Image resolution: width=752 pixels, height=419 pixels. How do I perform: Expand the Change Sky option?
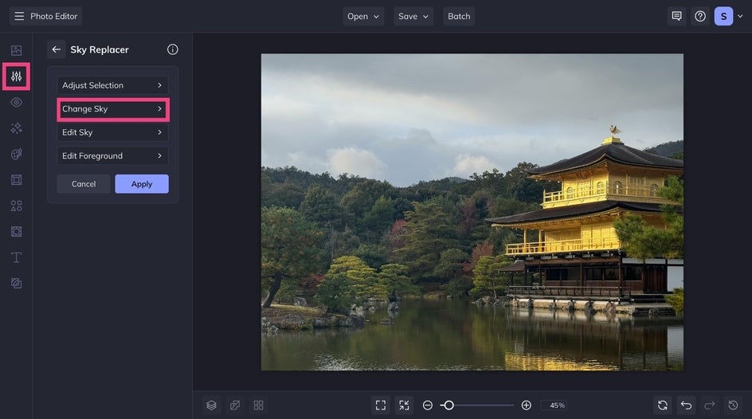click(112, 109)
